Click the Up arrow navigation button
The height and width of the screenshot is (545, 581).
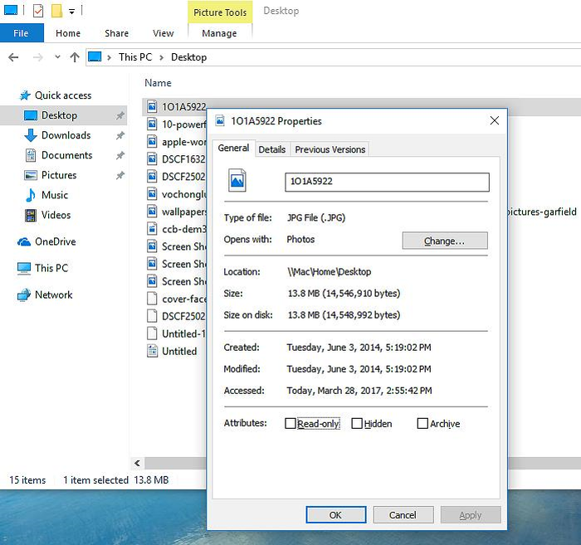pos(75,57)
